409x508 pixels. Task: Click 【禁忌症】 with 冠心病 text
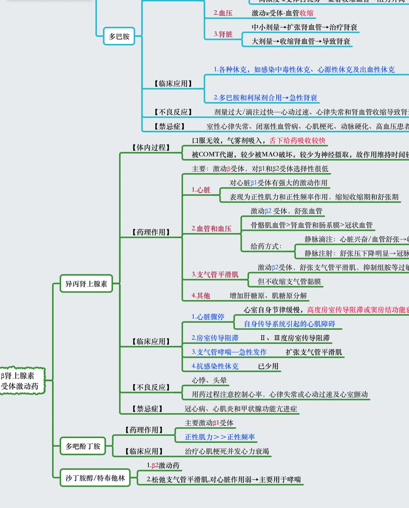pos(147,409)
